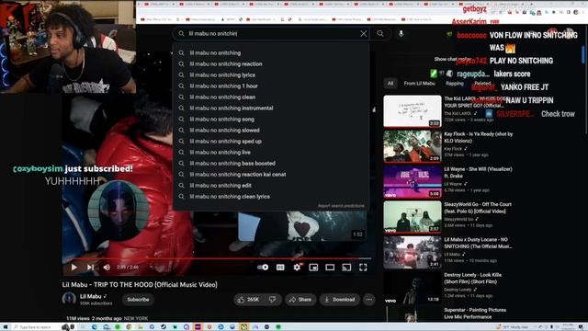The image size is (588, 331).
Task: Click the 'NEW YORK' location tag
Action: point(136,318)
